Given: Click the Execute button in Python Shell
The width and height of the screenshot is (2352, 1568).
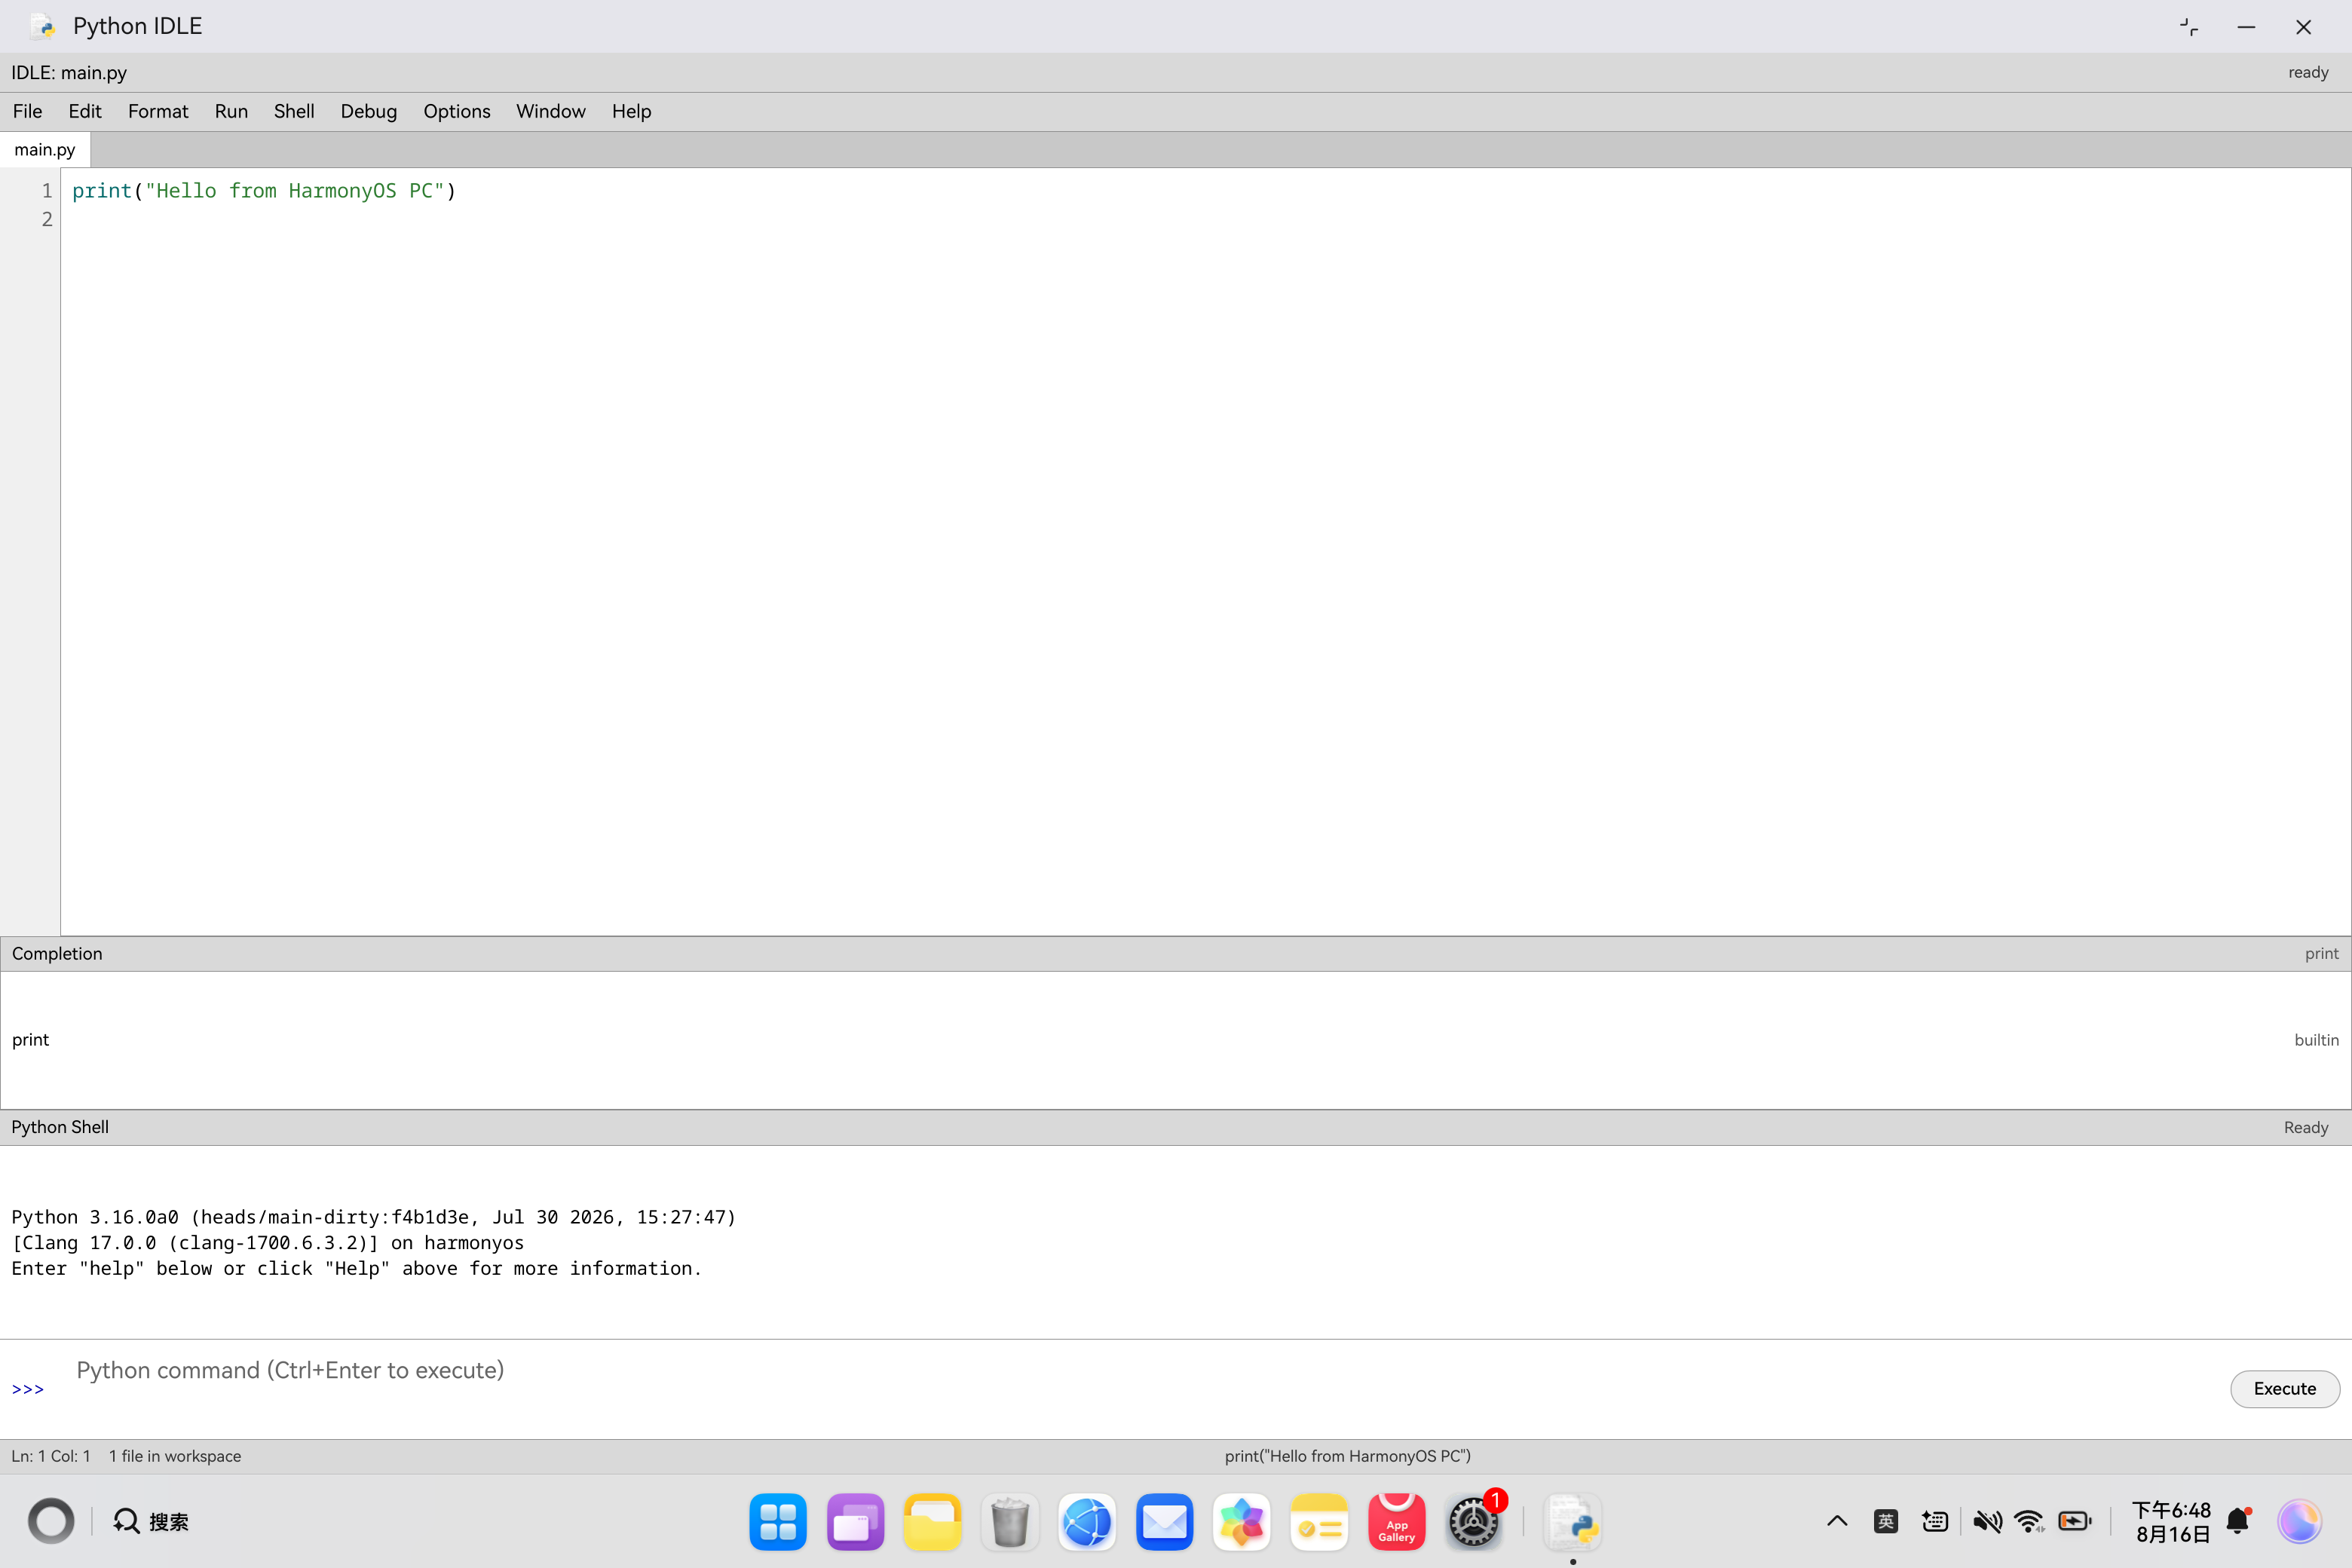Looking at the screenshot, I should [x=2284, y=1389].
